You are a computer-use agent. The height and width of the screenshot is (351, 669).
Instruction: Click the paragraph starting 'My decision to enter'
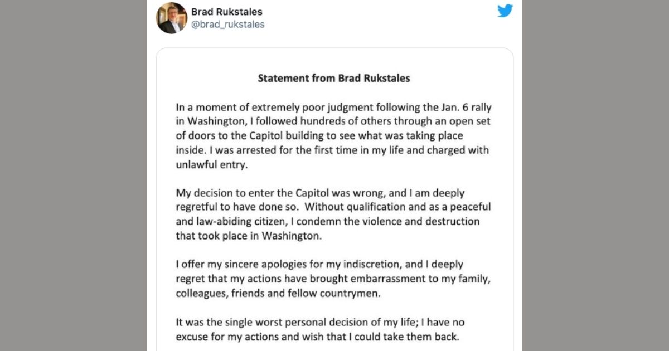click(x=329, y=214)
